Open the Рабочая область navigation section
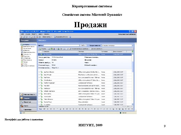The width and height of the screenshot is (181, 135). click(x=28, y=94)
